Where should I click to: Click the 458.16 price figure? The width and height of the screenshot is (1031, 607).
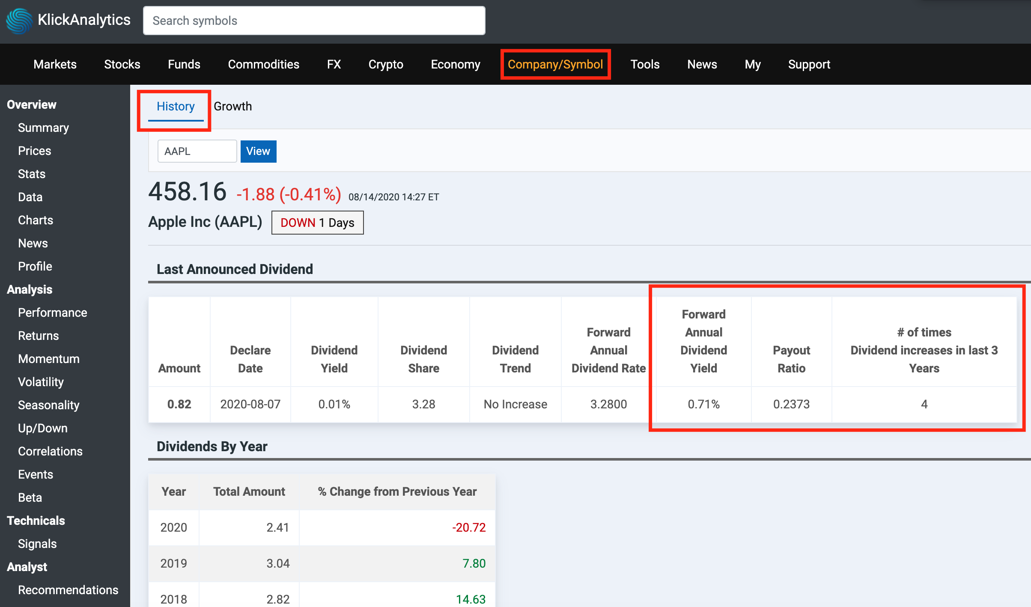[187, 191]
